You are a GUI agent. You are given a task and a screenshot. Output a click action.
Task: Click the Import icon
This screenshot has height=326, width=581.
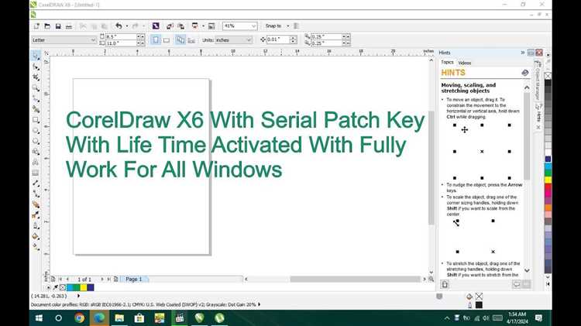click(x=170, y=26)
